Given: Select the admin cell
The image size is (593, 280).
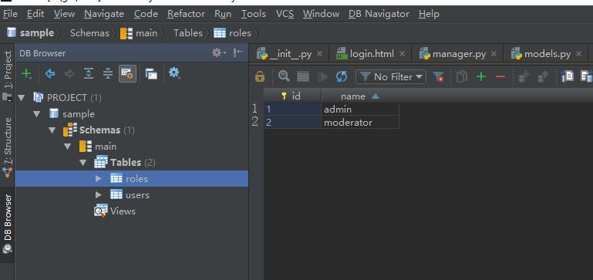Looking at the screenshot, I should (360, 109).
